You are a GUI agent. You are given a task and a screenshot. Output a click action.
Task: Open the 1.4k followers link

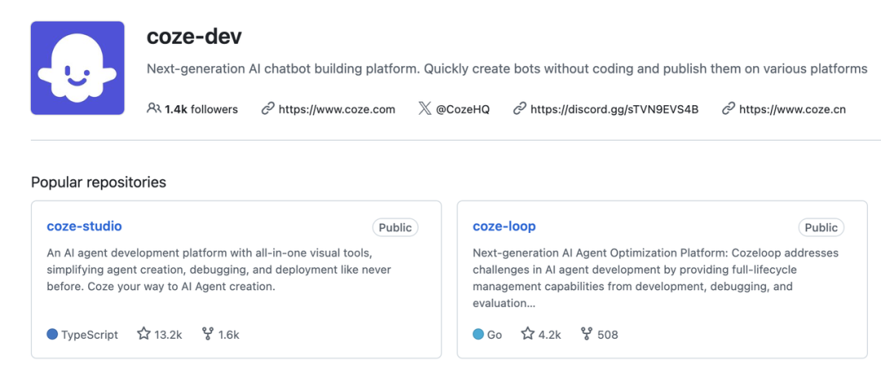click(x=193, y=109)
